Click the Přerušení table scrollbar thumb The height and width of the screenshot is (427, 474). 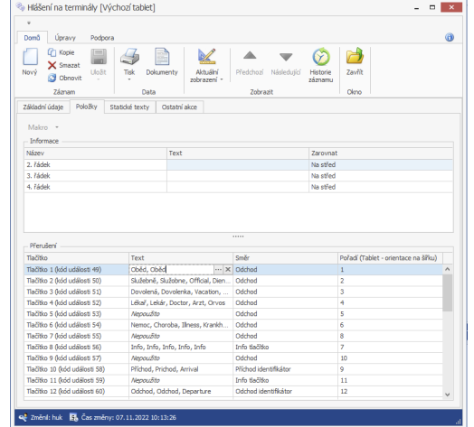pyautogui.click(x=448, y=292)
